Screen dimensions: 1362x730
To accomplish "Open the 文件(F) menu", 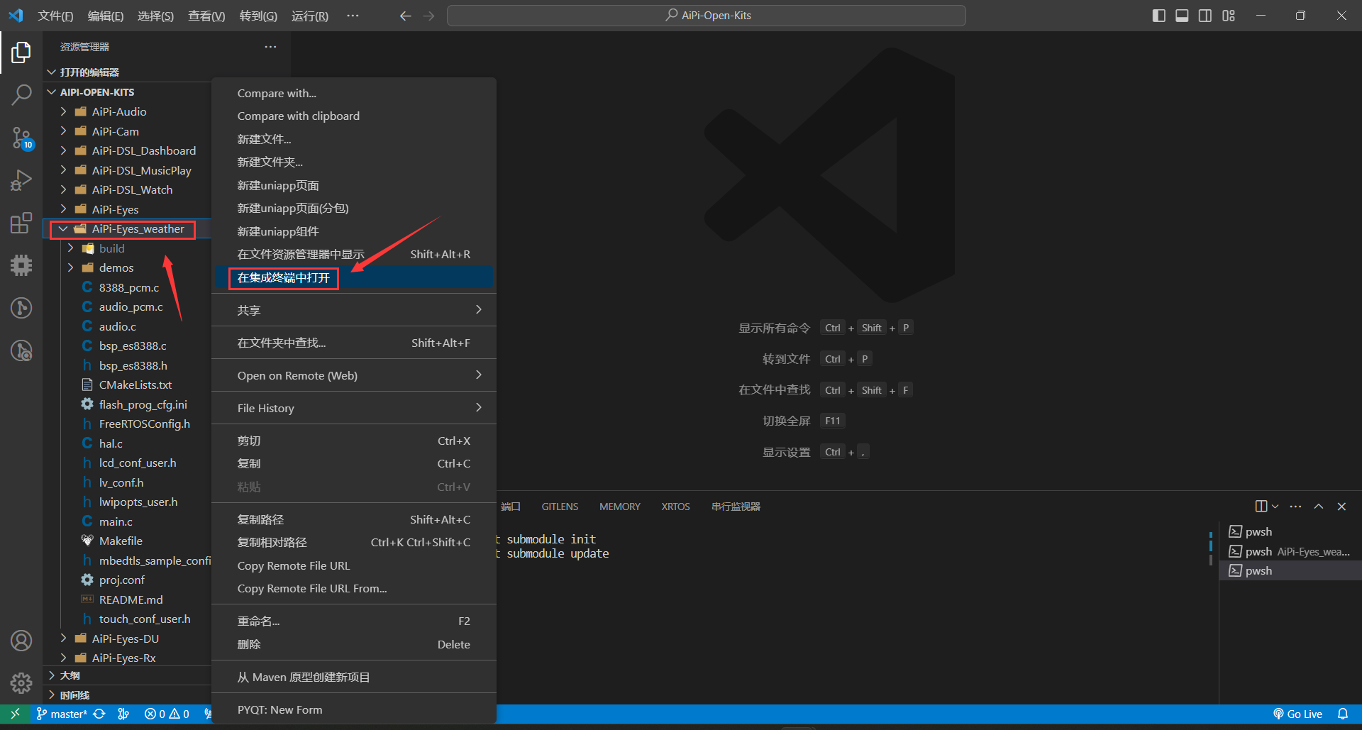I will point(55,16).
